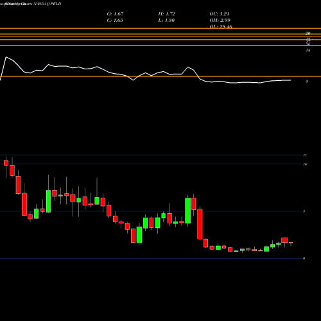Click the OC: 1.21 reading
Image resolution: width=321 pixels, height=321 pixels.
tap(220, 14)
